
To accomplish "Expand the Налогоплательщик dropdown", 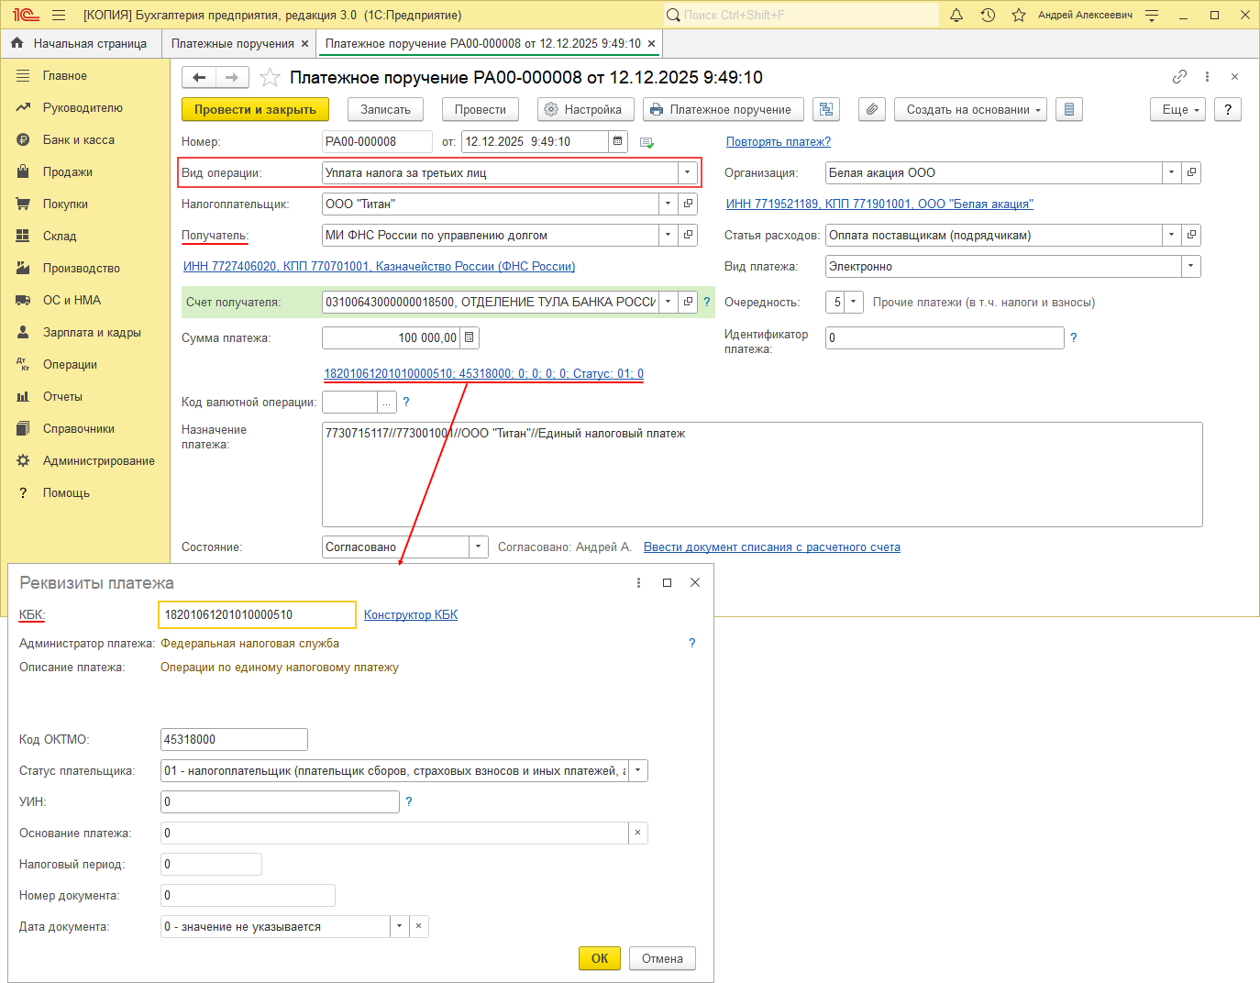I will click(669, 204).
